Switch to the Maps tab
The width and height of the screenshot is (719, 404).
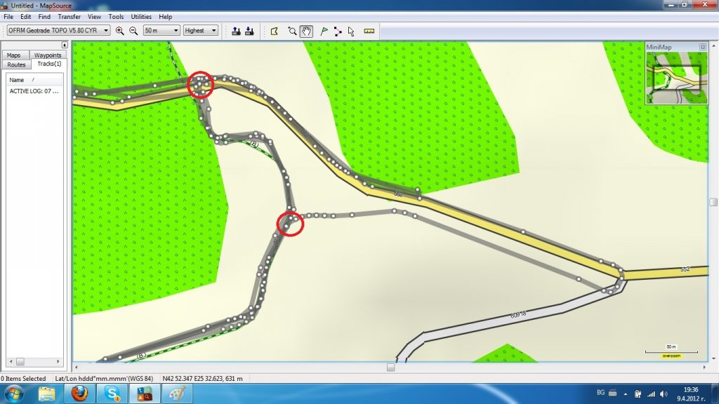coord(14,55)
